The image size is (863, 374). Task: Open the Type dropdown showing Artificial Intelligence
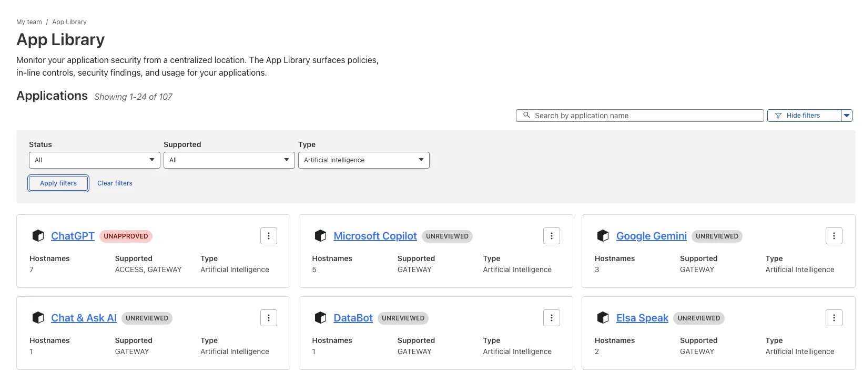pyautogui.click(x=363, y=160)
